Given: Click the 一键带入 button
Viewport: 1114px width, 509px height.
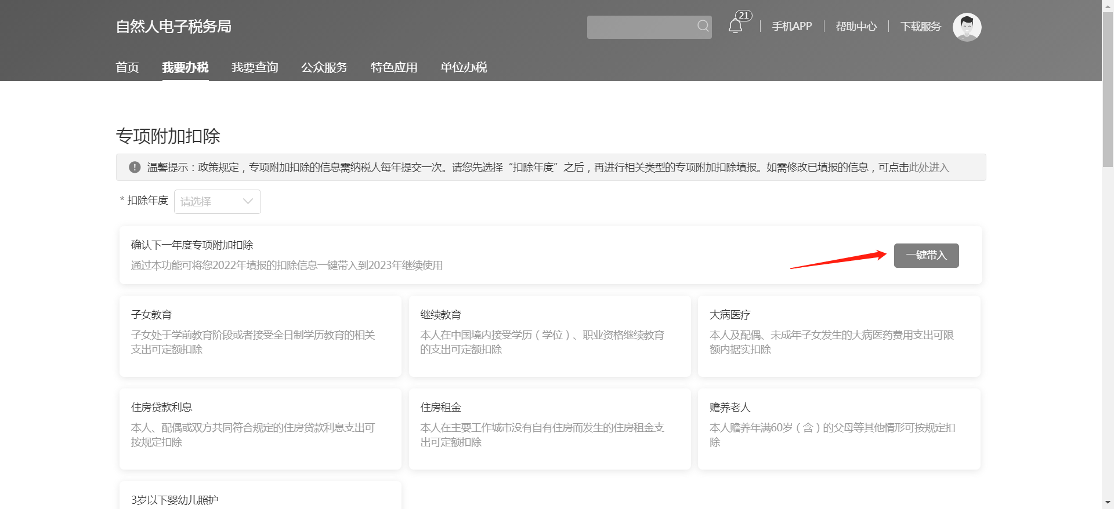Looking at the screenshot, I should coord(926,256).
